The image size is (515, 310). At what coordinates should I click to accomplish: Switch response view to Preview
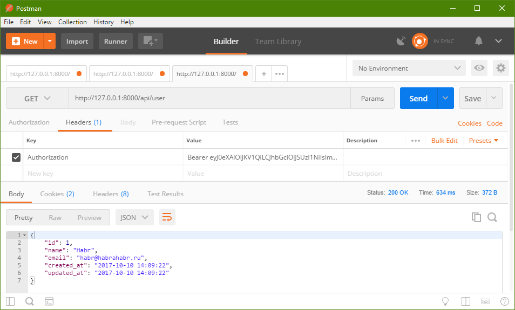pos(89,217)
